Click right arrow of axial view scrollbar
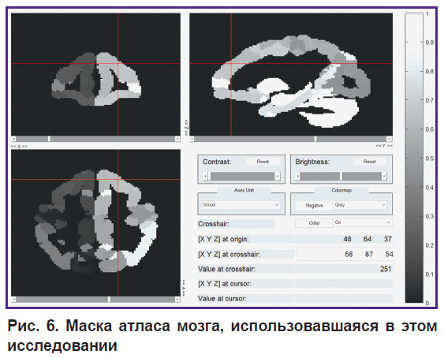The image size is (444, 358). click(x=177, y=300)
